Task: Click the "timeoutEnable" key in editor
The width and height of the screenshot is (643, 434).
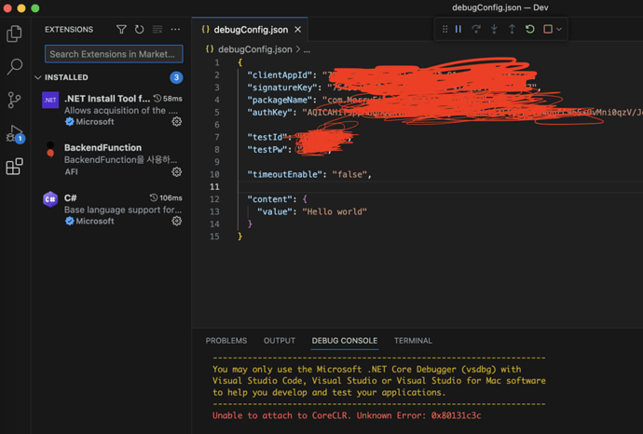Action: pos(282,174)
